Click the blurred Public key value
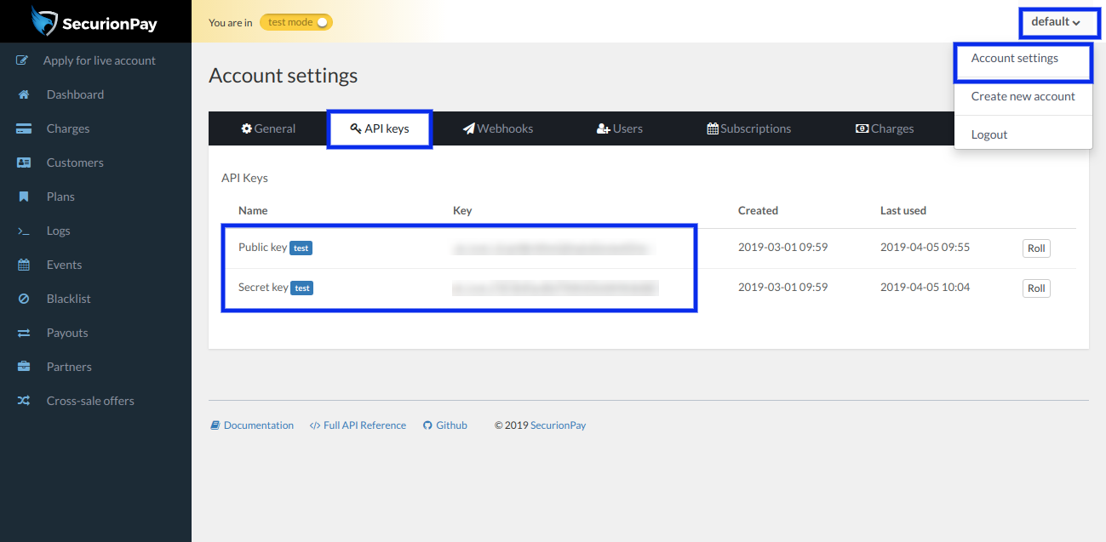1106x542 pixels. (x=552, y=248)
